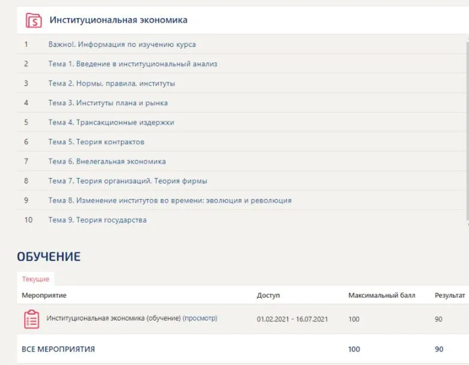The width and height of the screenshot is (469, 365).
Task: Select Тема 3. Институты плана и рынка
Action: (108, 103)
